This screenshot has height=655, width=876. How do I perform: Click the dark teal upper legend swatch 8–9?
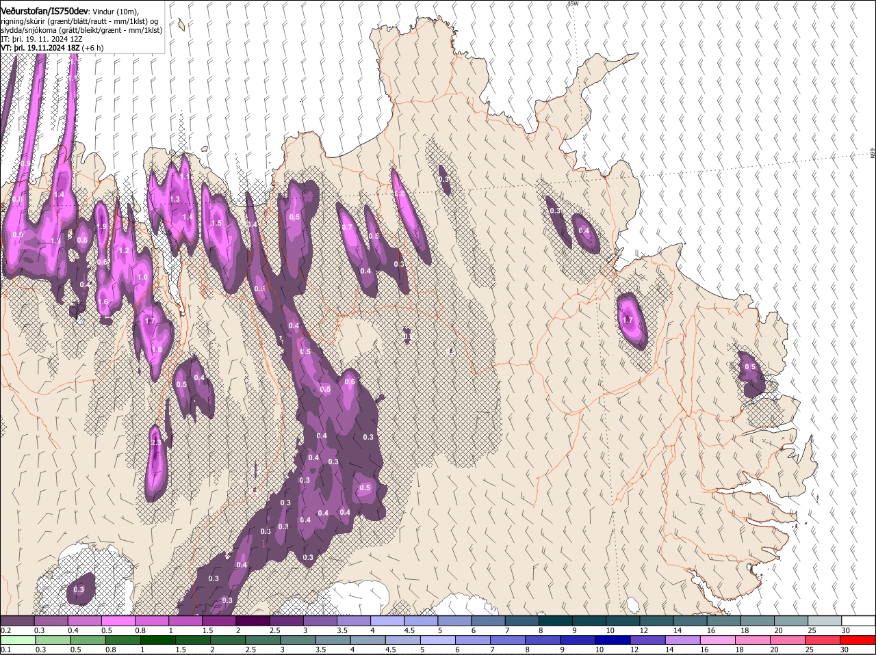click(556, 620)
